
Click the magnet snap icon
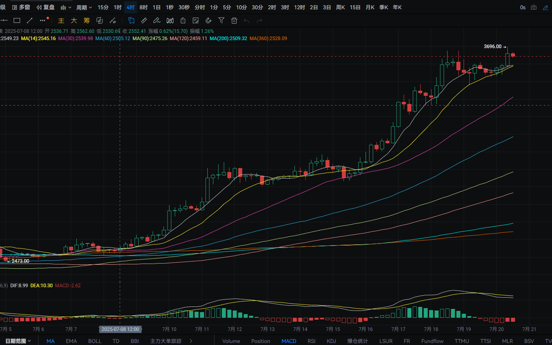209,20
